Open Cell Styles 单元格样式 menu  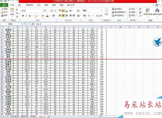[x=119, y=16]
